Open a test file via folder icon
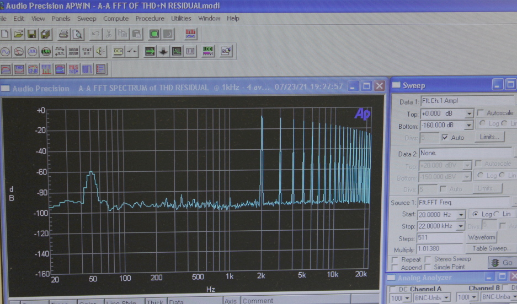 click(19, 34)
